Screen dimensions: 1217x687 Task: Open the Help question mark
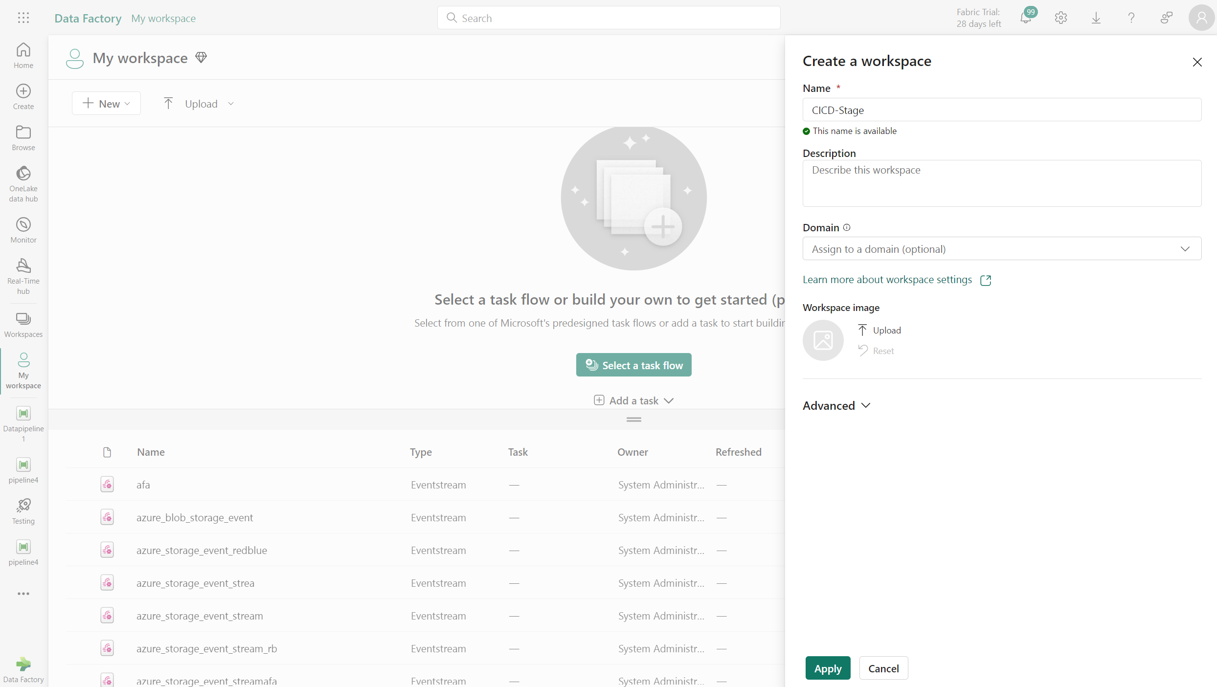pyautogui.click(x=1131, y=18)
